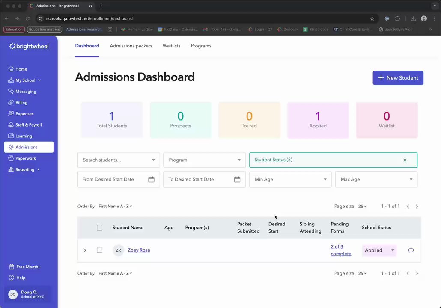Open Stripe docs bookmark
Viewport: 441px width, 308px height.
[x=316, y=29]
